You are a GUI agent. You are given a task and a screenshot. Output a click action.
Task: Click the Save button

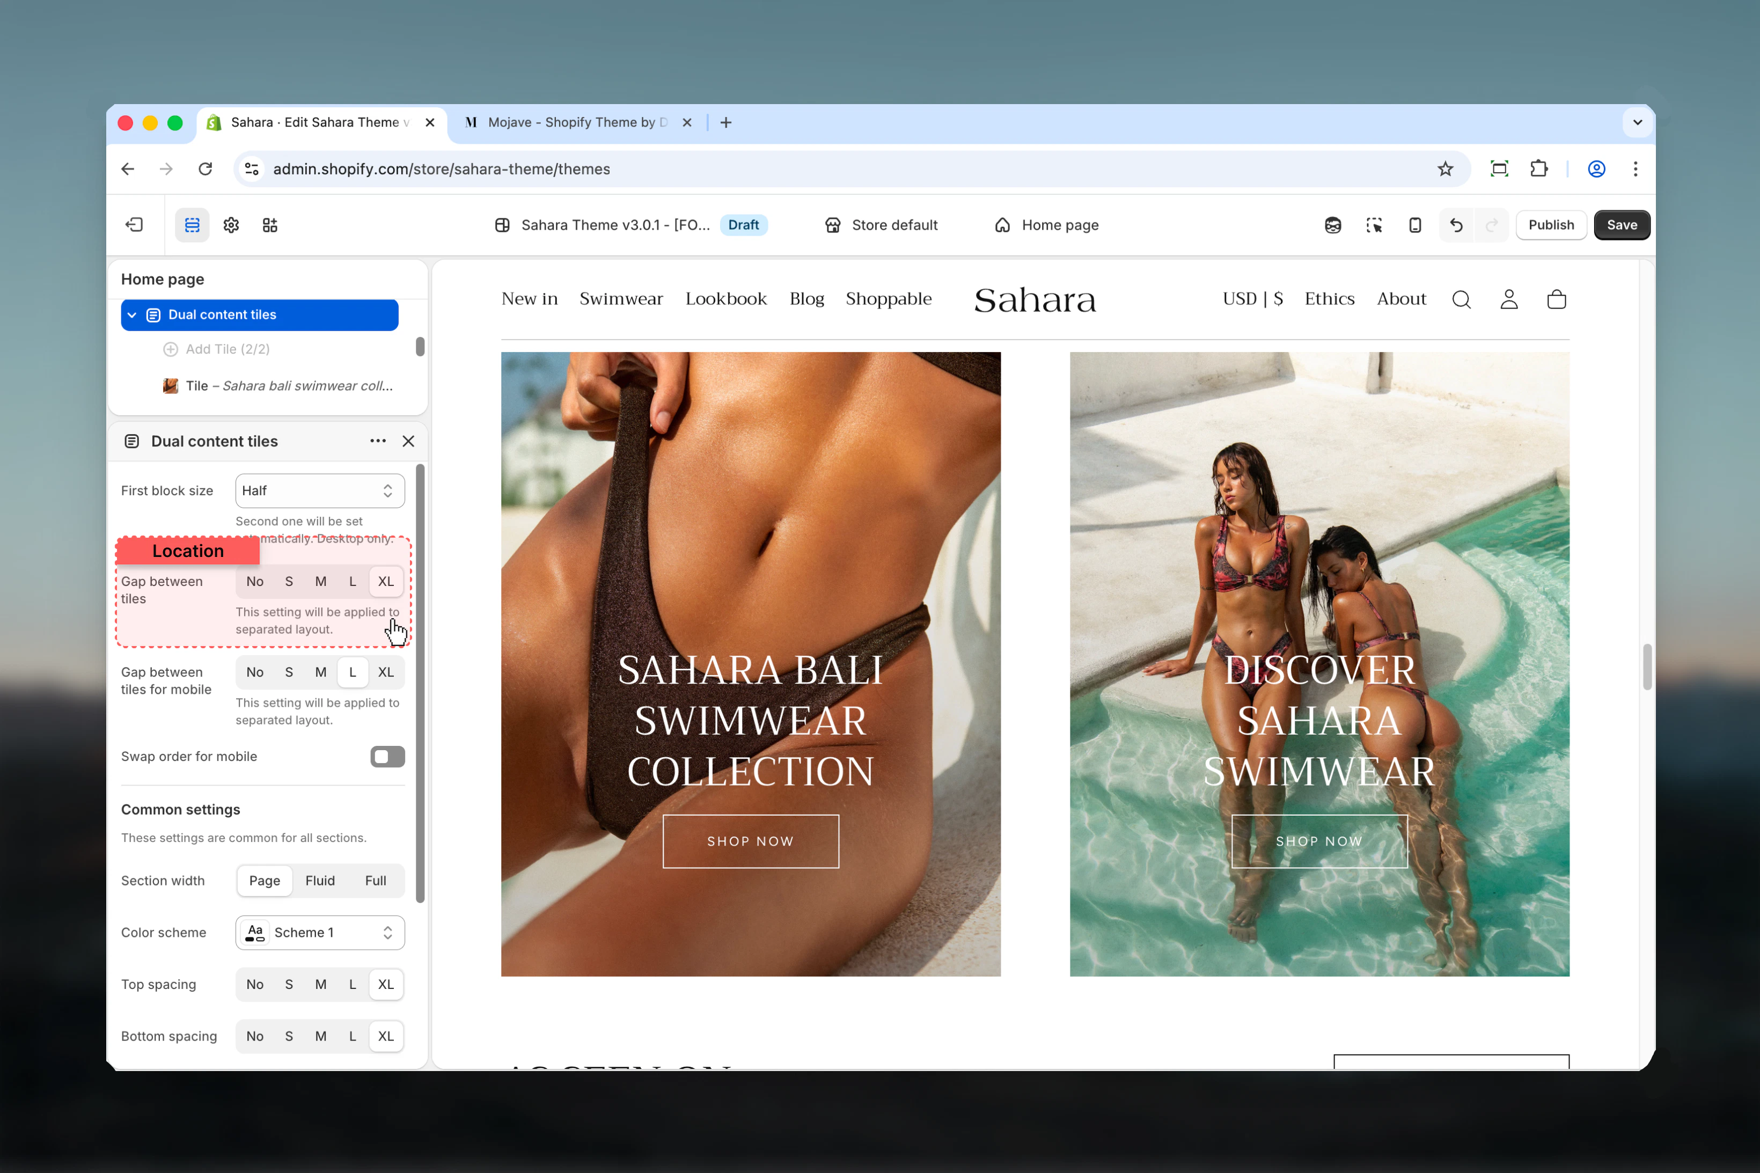click(x=1622, y=225)
